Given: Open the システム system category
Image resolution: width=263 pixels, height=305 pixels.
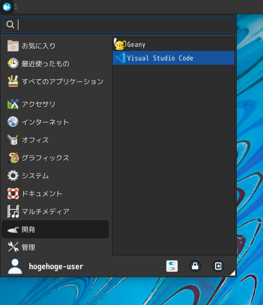Looking at the screenshot, I should click(x=55, y=176).
